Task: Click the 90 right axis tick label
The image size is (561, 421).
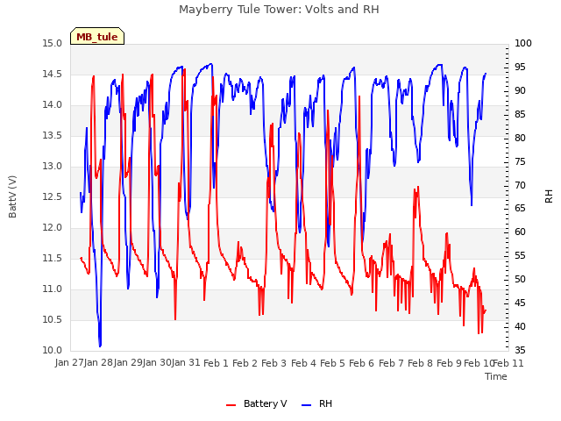Action: click(x=520, y=91)
